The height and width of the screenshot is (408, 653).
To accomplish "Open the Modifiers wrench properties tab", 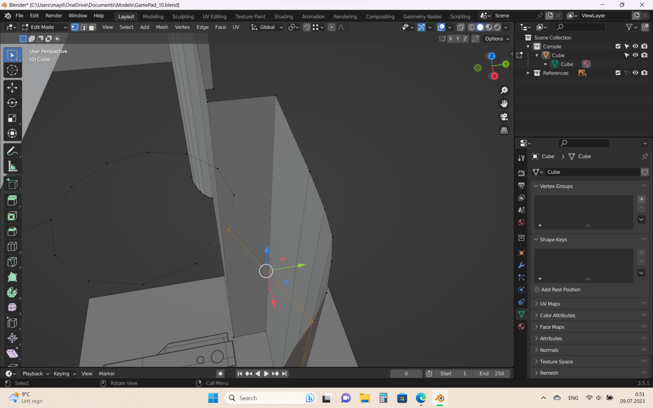I will 521,265.
